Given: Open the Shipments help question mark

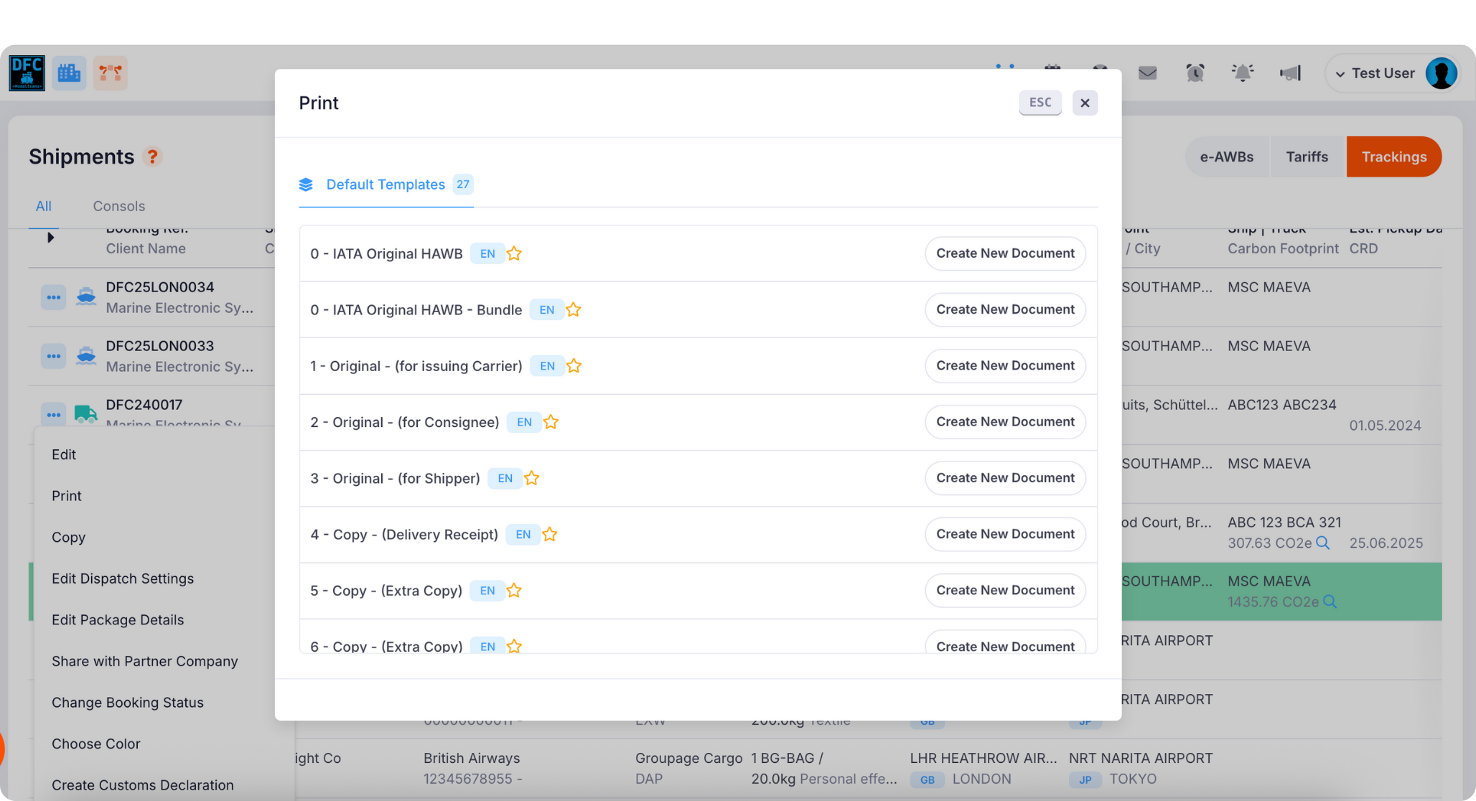Looking at the screenshot, I should point(153,156).
